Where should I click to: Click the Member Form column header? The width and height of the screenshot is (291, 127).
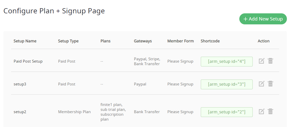180,41
